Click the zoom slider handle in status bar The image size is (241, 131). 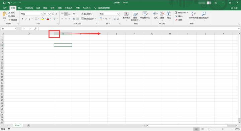click(x=223, y=129)
